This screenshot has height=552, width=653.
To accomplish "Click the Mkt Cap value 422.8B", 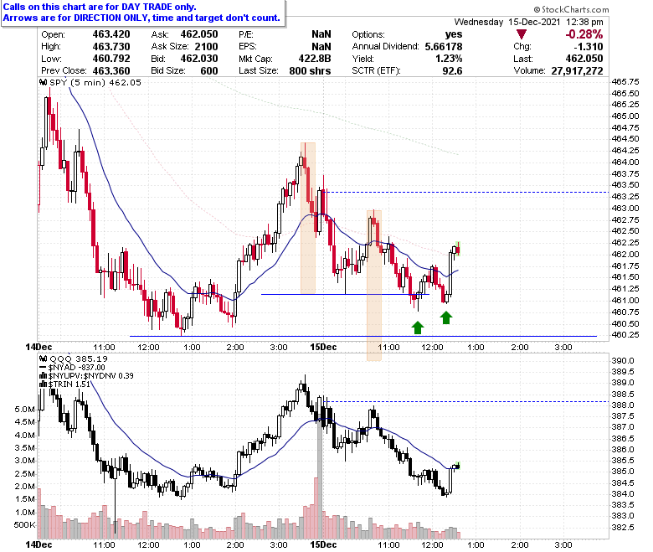I will 315,59.
